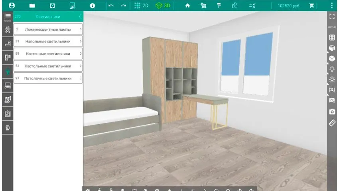
Task: Expand Люминесцентные лампы category
Action: pyautogui.click(x=48, y=29)
